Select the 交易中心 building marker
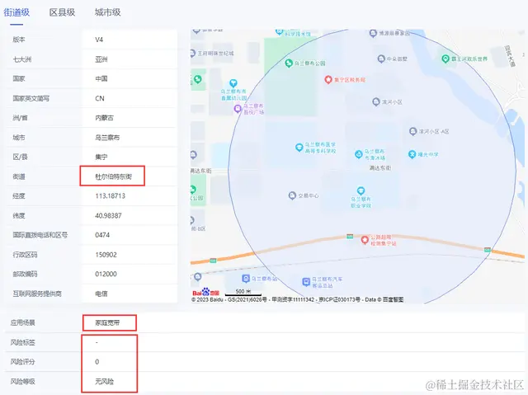This screenshot has height=395, width=528. (x=292, y=195)
